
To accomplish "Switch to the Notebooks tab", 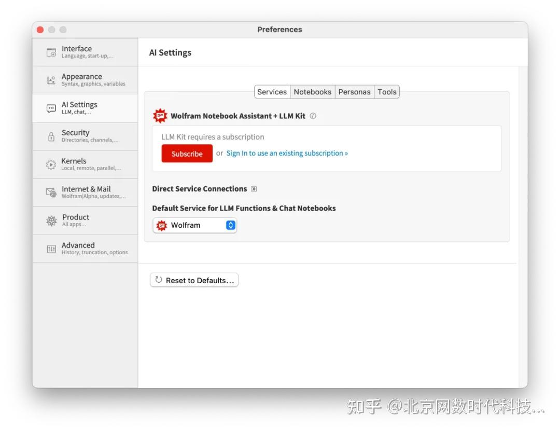I will pos(313,92).
